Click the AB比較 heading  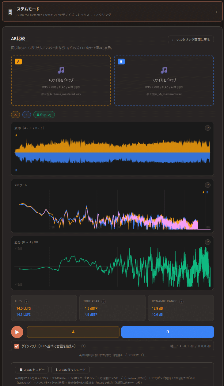(18, 39)
